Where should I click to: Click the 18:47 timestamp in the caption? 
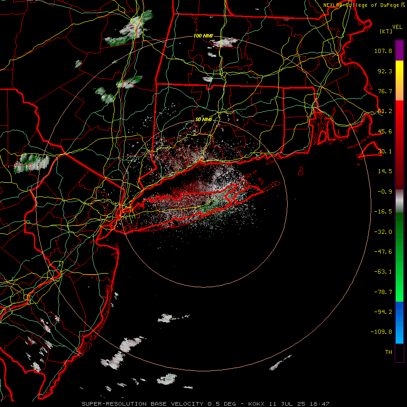coord(320,404)
